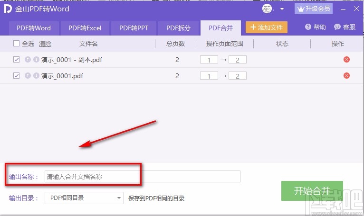Image resolution: width=364 pixels, height=216 pixels.
Task: Open the user avatar icon in title bar
Action: 267,9
